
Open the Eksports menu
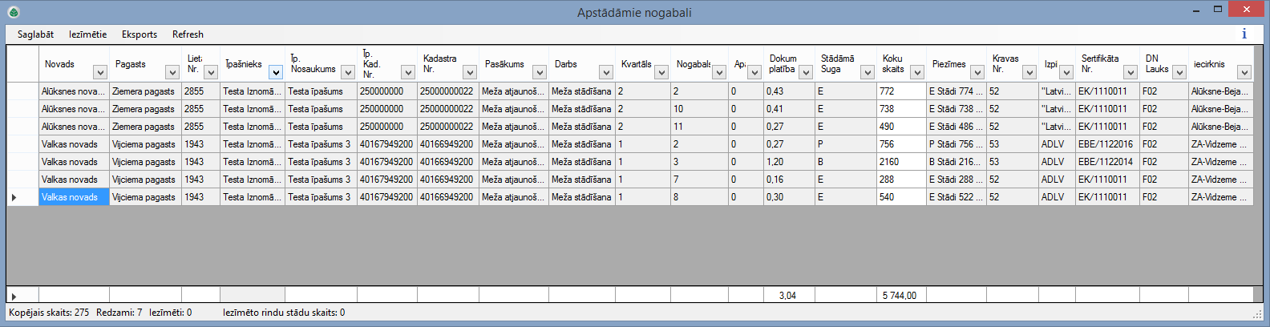pyautogui.click(x=140, y=34)
